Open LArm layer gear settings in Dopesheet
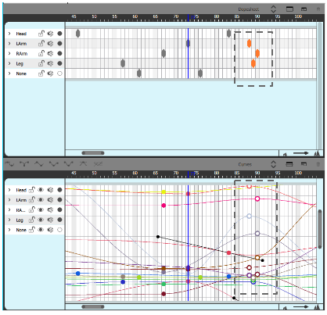The image size is (327, 315). click(50, 43)
